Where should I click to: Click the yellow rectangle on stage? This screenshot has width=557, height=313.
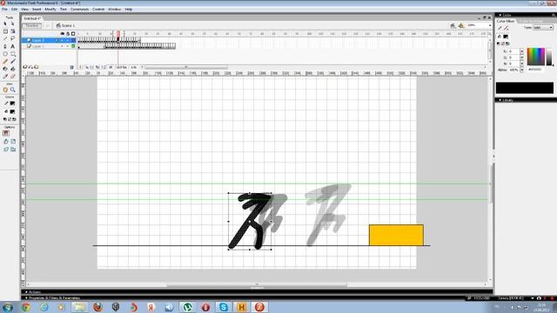coord(396,235)
